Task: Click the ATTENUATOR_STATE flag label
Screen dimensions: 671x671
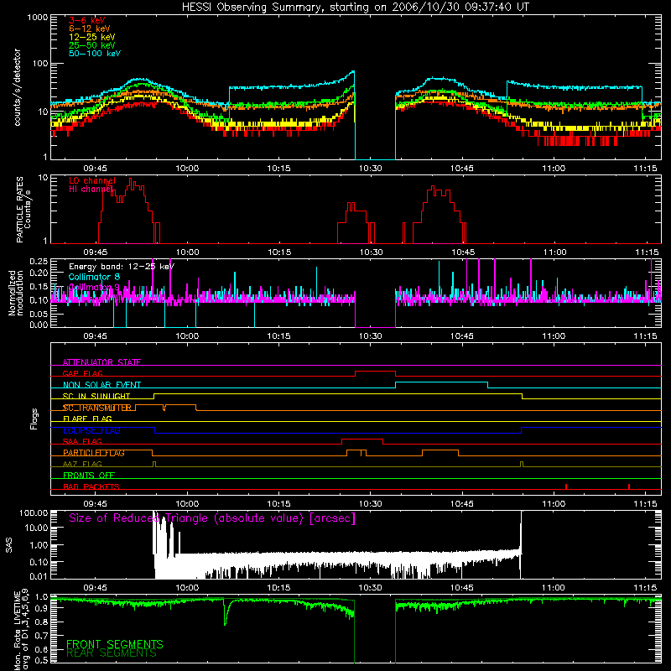Action: coord(101,362)
